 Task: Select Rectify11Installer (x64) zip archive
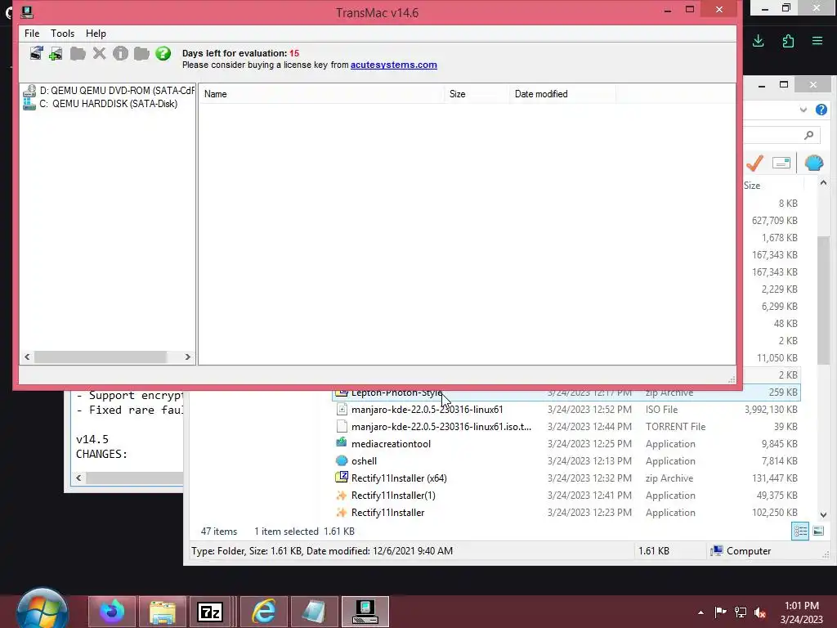click(x=566, y=478)
